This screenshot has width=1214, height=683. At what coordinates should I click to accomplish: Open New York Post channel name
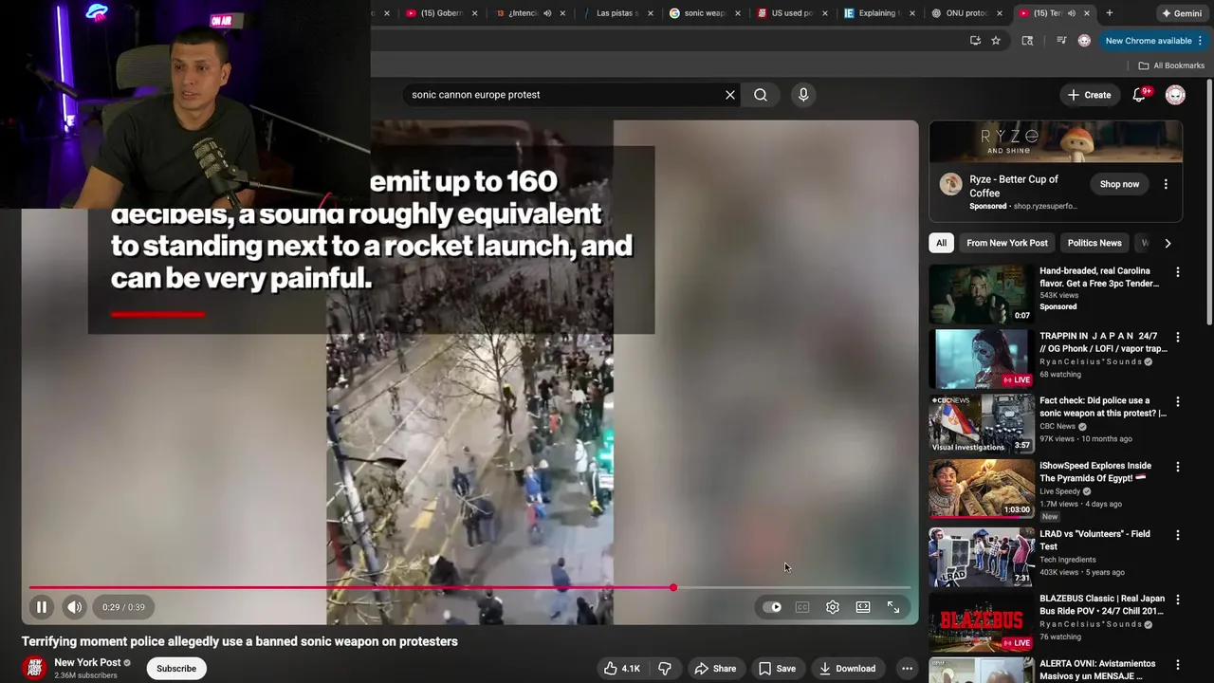[x=87, y=662]
